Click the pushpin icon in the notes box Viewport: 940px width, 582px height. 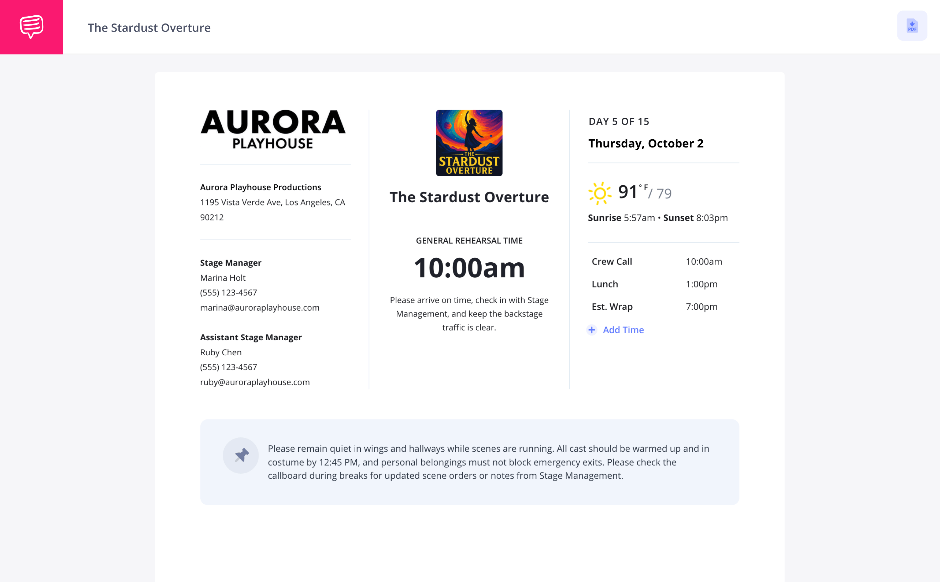(241, 455)
